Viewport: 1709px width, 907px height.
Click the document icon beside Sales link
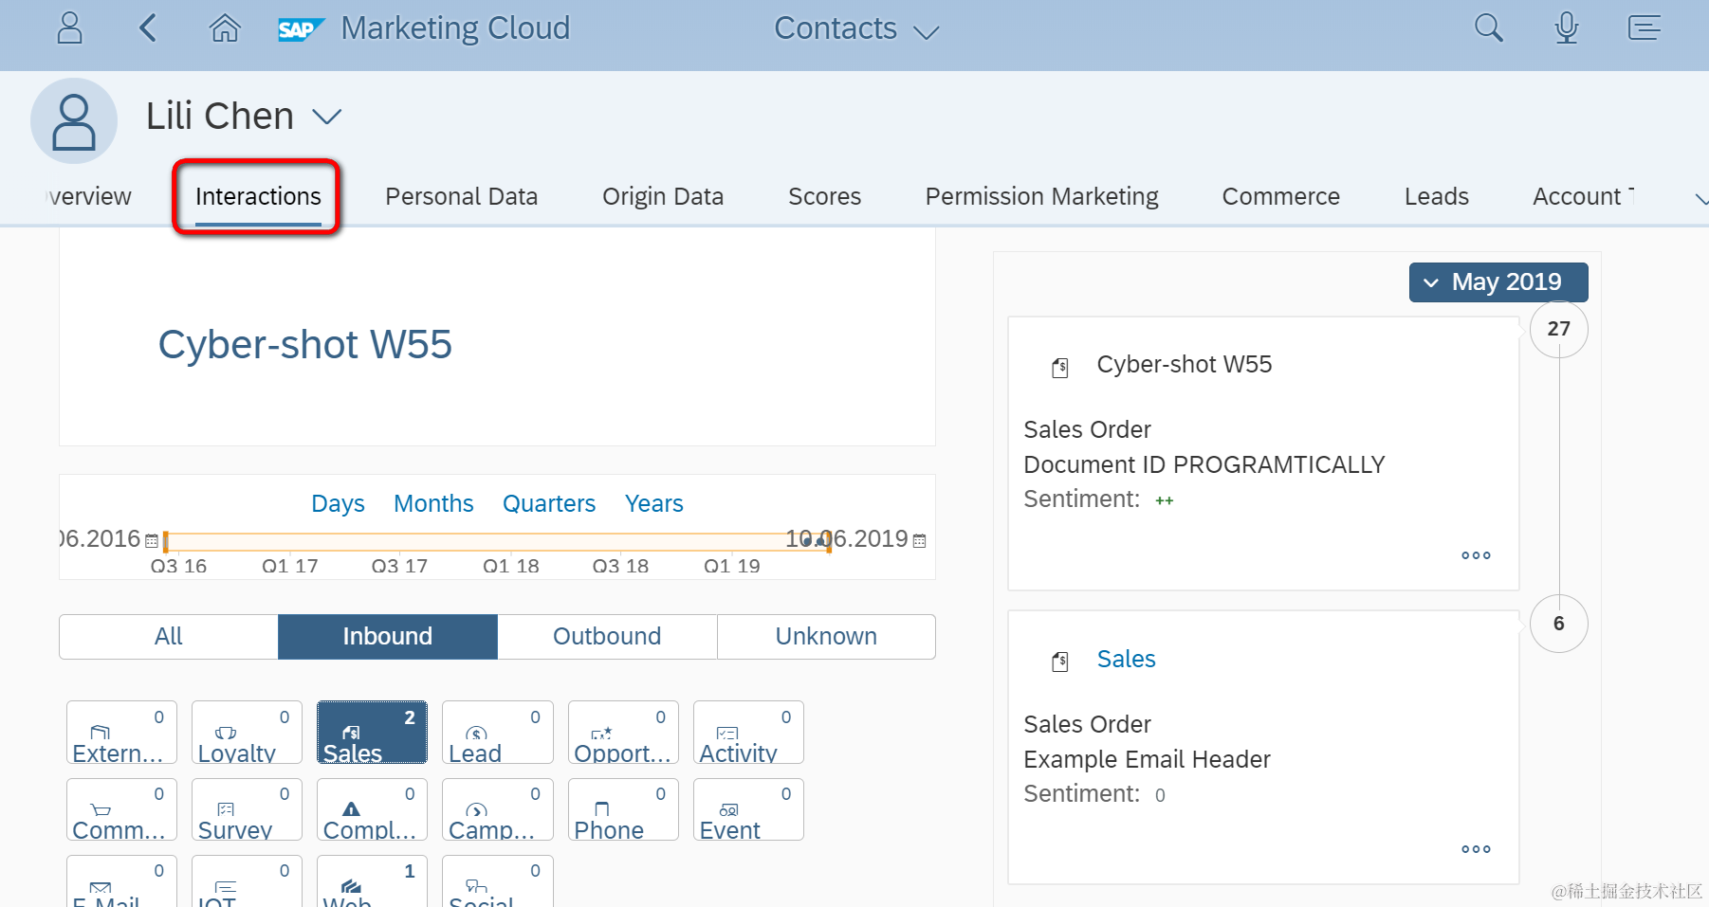(1060, 662)
